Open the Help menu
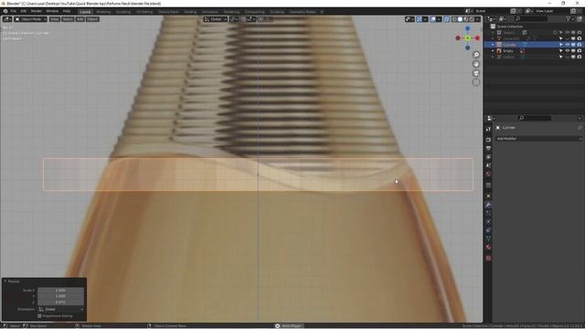The height and width of the screenshot is (329, 585). [67, 11]
